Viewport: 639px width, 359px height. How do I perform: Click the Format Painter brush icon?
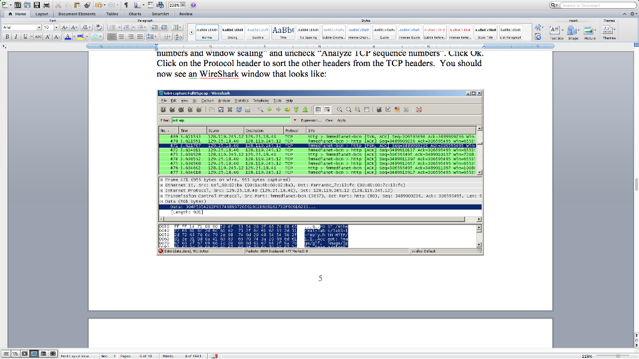pos(87,5)
